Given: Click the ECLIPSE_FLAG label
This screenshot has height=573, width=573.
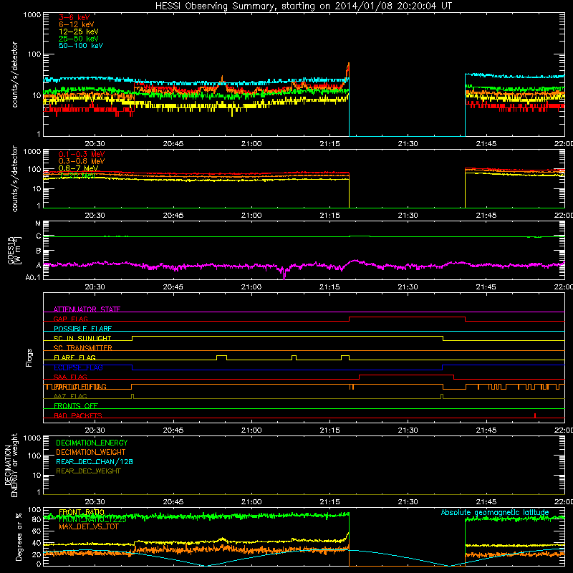Looking at the screenshot, I should (x=78, y=367).
